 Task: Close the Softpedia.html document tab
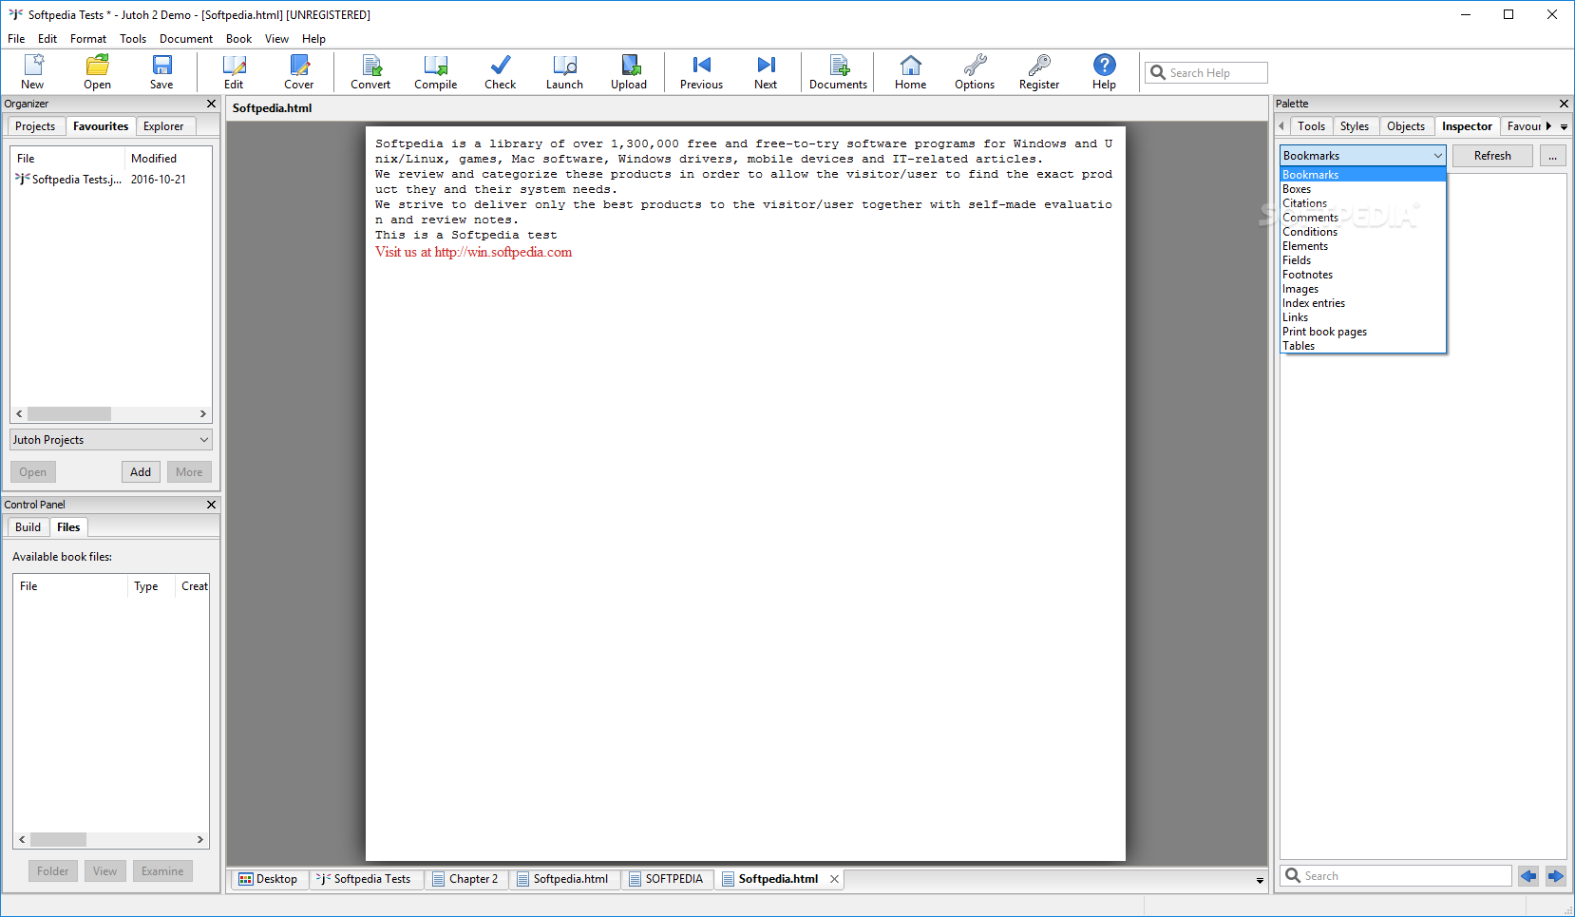(x=834, y=879)
